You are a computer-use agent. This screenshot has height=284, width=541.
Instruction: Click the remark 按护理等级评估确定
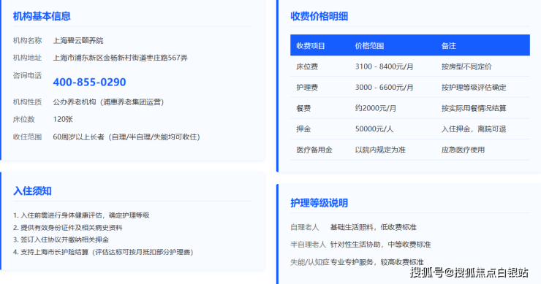(474, 88)
